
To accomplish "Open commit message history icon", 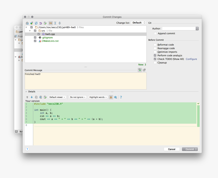I will coord(144,70).
